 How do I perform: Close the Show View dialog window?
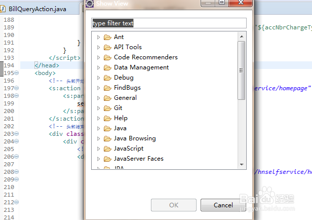[x=241, y=3]
